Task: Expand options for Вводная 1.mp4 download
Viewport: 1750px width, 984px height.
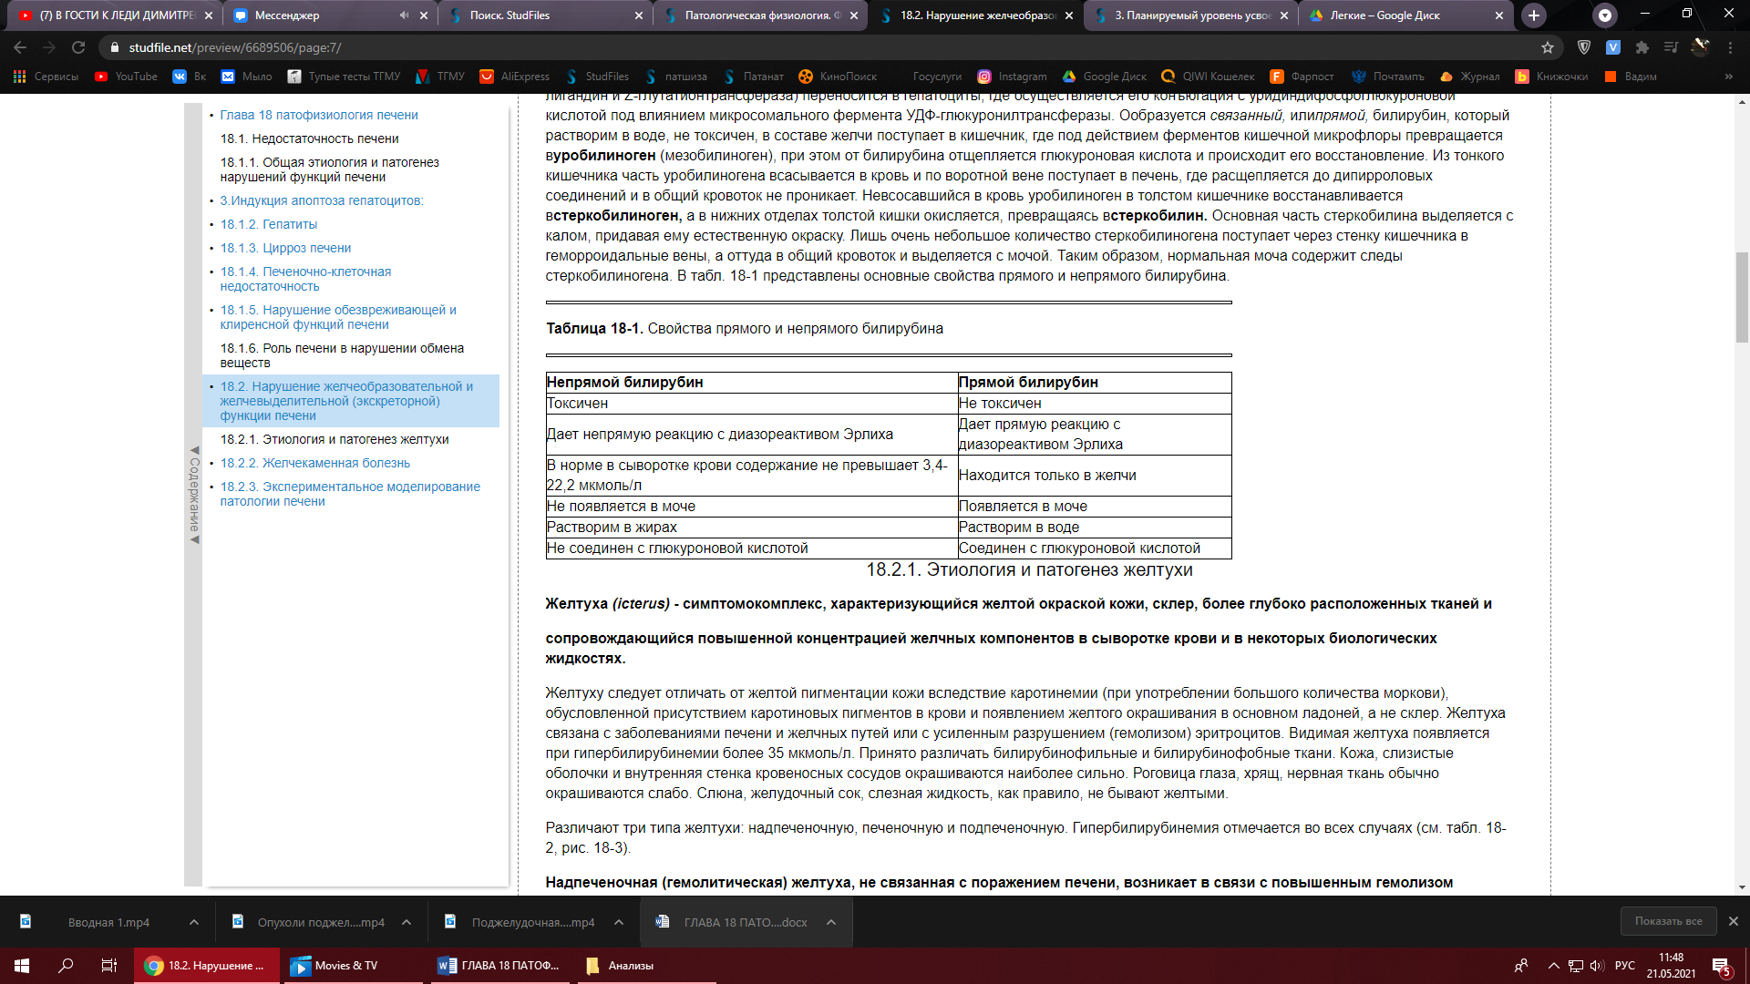Action: coord(193,922)
